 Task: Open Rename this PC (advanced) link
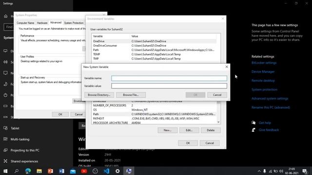tap(271, 107)
